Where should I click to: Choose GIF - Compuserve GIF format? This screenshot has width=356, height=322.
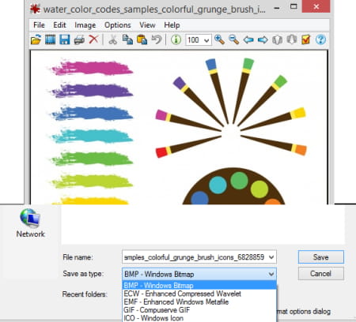pos(199,310)
